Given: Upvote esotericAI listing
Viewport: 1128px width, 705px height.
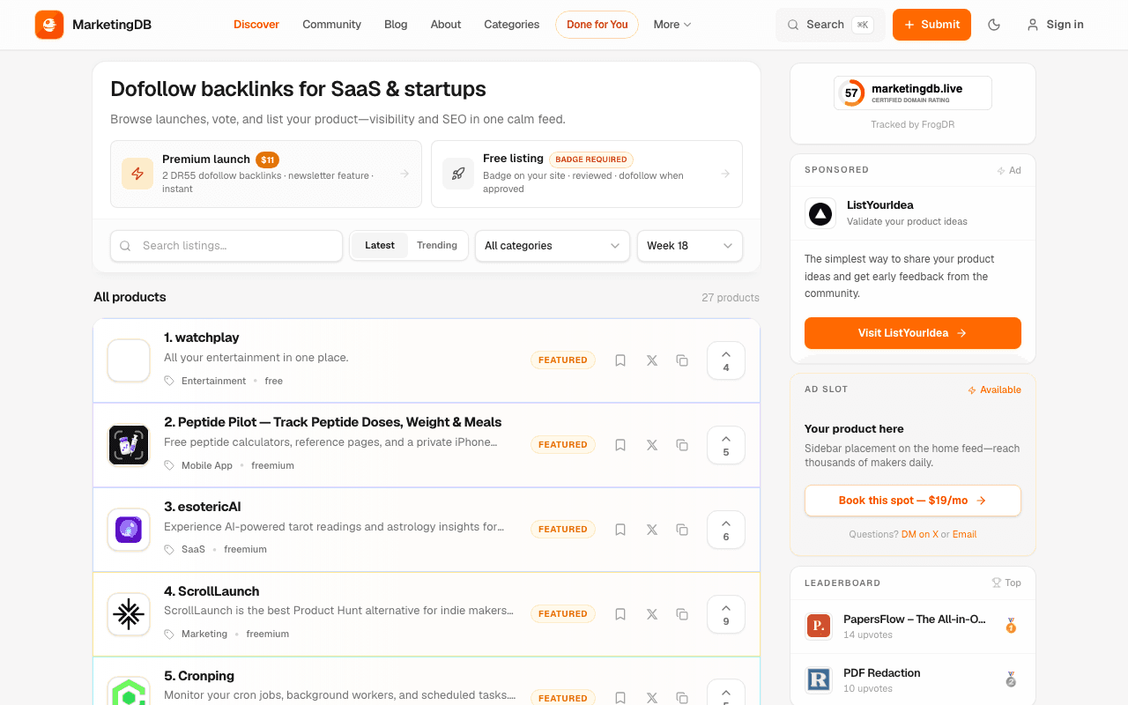Looking at the screenshot, I should [726, 530].
